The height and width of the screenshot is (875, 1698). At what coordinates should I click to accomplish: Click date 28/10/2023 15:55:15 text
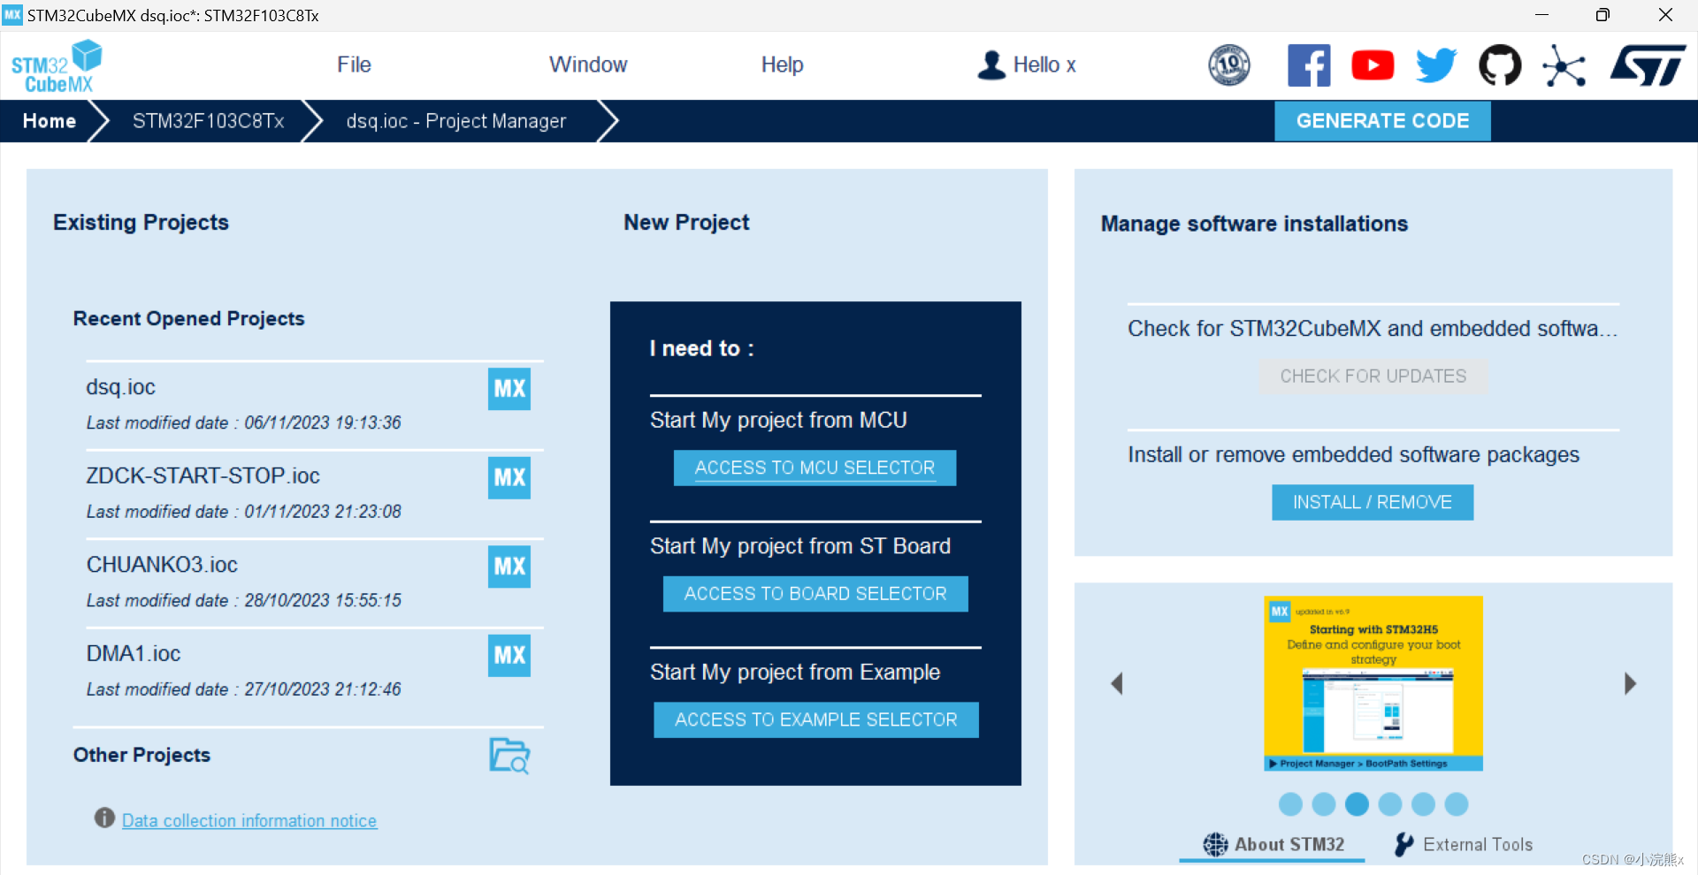pos(323,601)
